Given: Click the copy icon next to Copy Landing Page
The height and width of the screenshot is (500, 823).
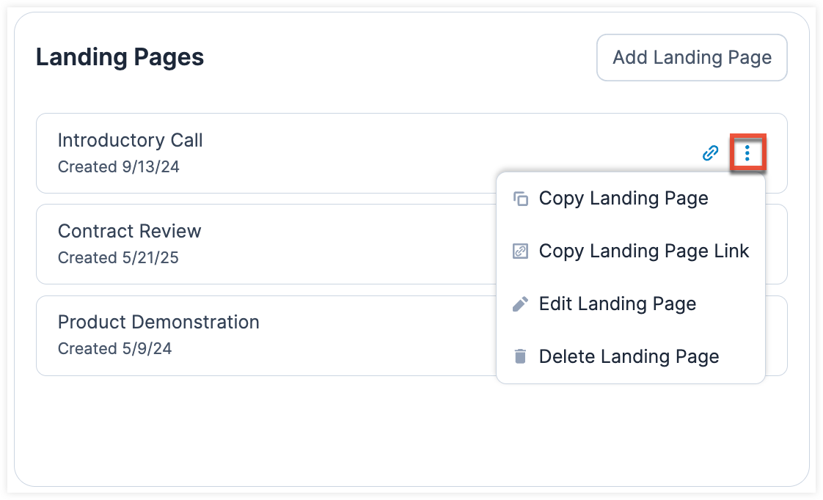Looking at the screenshot, I should point(521,198).
